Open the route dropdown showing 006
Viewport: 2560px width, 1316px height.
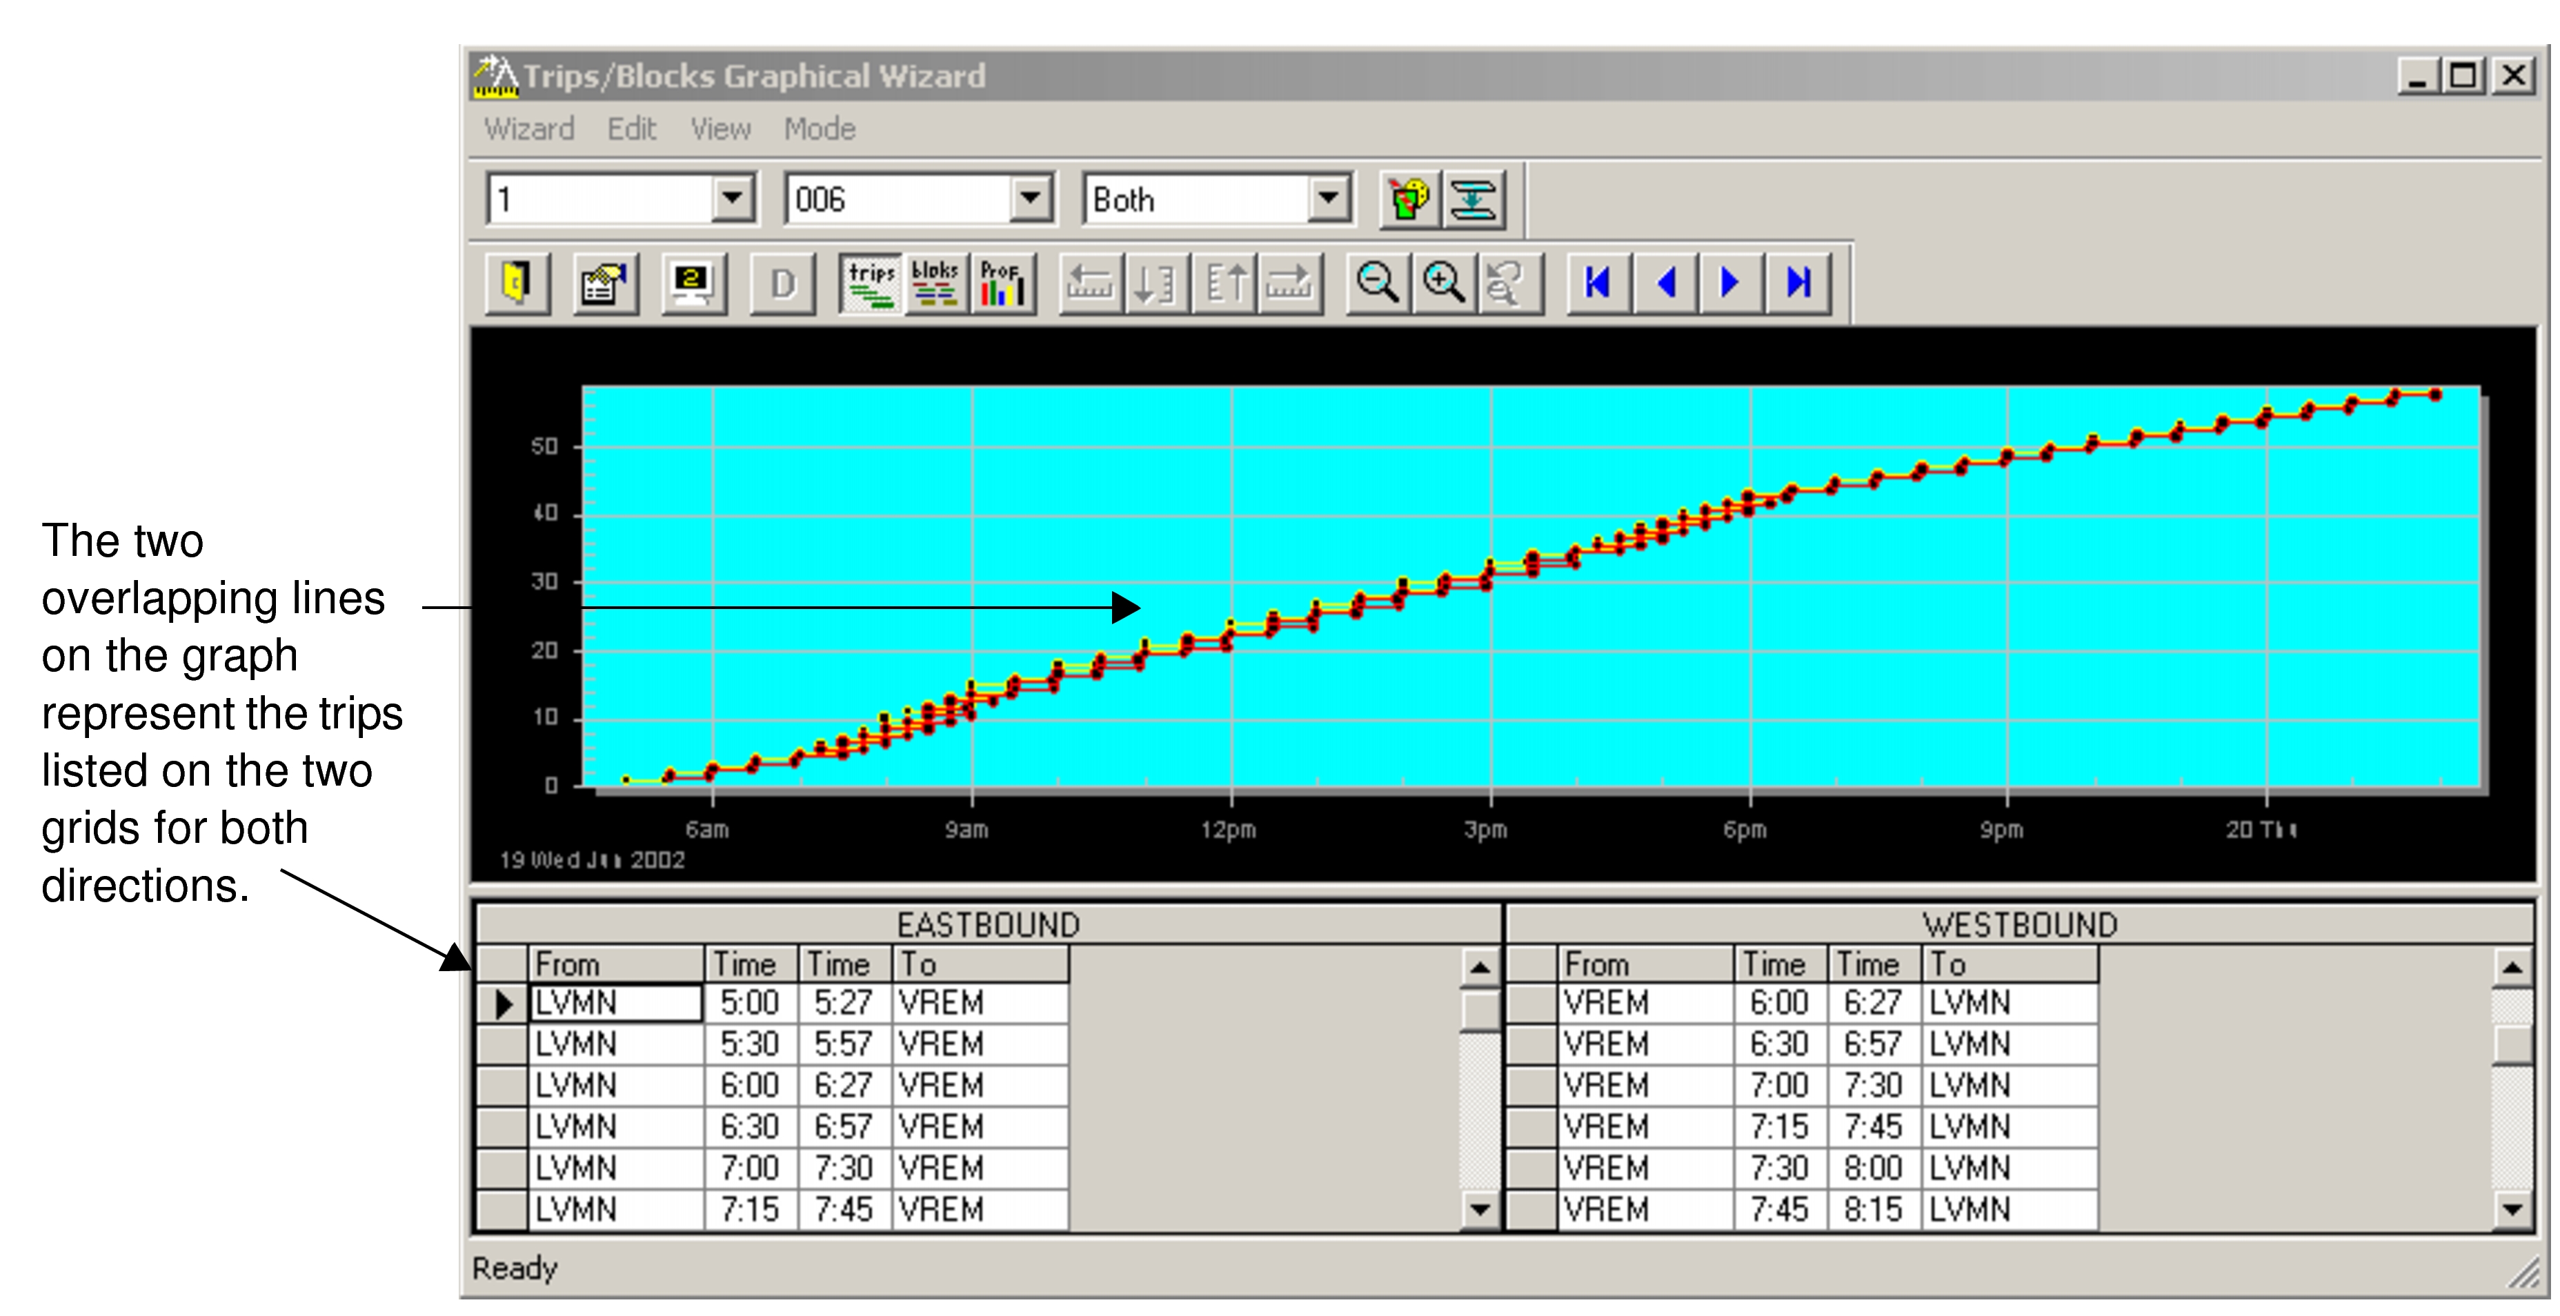[1031, 199]
